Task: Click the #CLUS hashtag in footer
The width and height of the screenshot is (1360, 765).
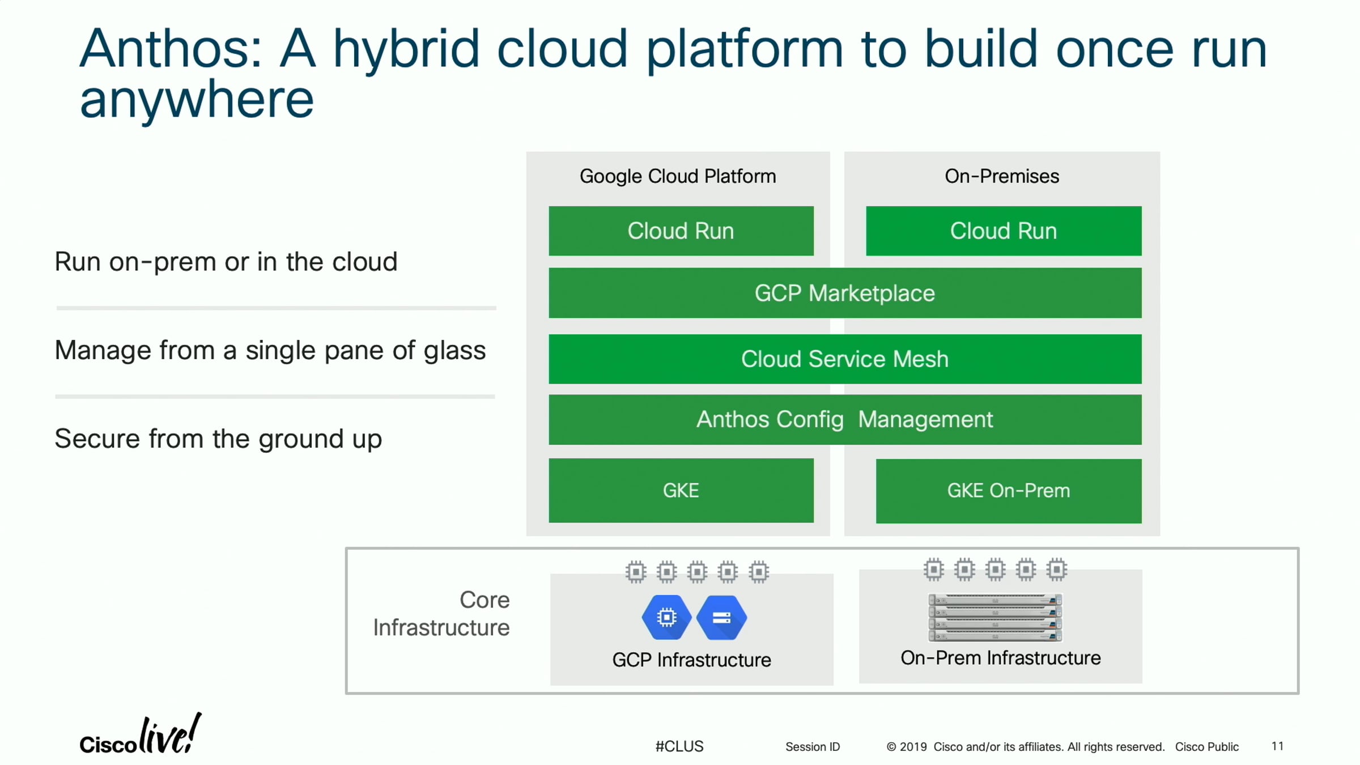Action: (679, 746)
